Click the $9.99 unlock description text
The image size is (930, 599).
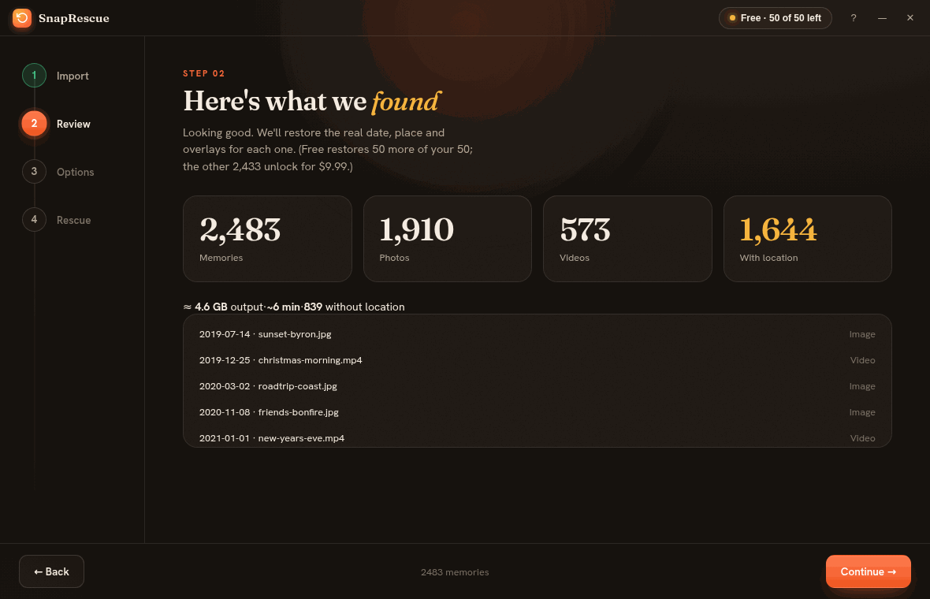[x=327, y=150]
